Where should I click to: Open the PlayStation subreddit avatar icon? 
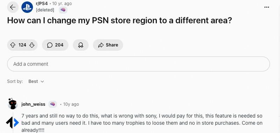coord(27,7)
